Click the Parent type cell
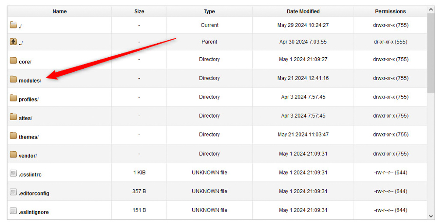Image resolution: width=438 pixels, height=223 pixels. 209,42
